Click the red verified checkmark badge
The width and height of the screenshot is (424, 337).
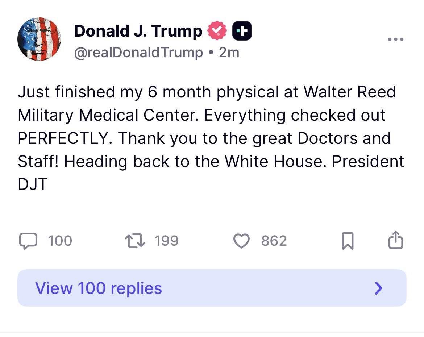click(217, 30)
